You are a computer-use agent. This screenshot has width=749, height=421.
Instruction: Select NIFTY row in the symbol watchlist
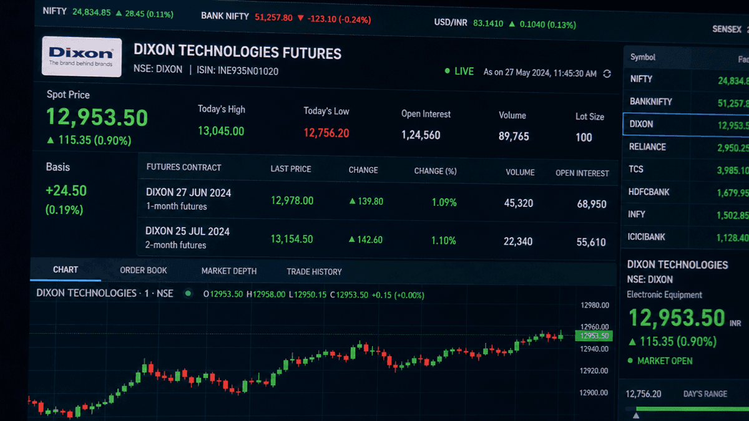[x=686, y=79]
